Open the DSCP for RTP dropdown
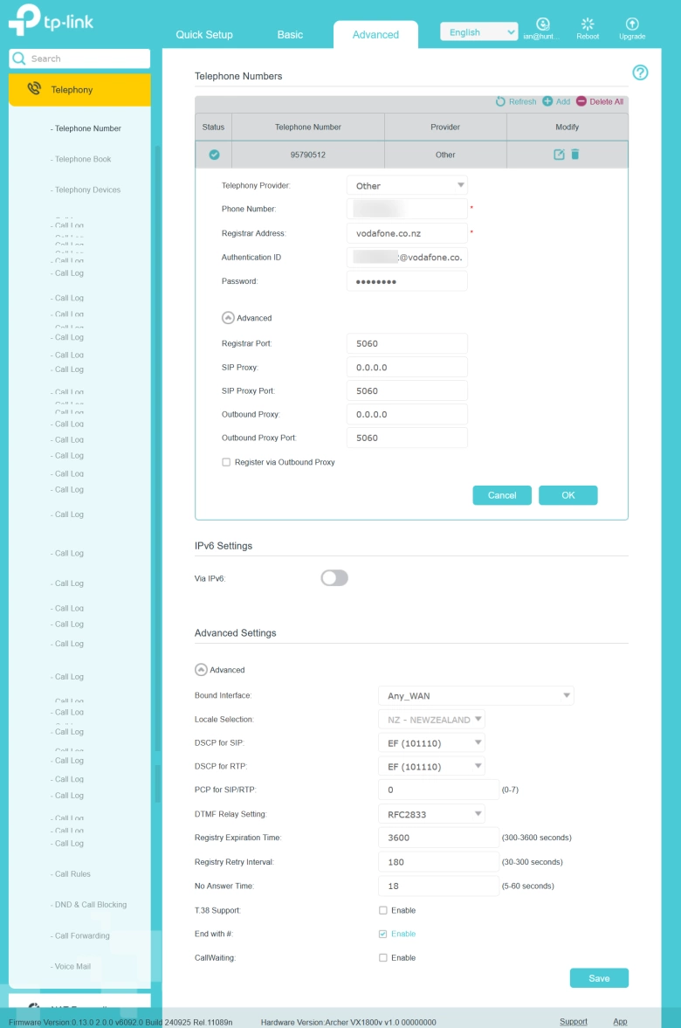Image resolution: width=681 pixels, height=1028 pixels. (431, 766)
